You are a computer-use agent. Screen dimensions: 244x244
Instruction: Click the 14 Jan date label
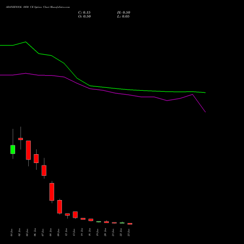pos(82,232)
